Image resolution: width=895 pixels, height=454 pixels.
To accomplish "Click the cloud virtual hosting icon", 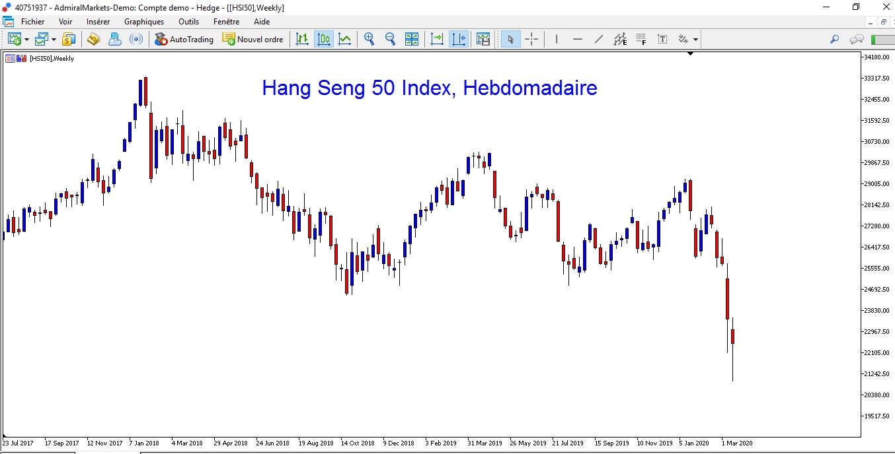I will click(x=114, y=39).
